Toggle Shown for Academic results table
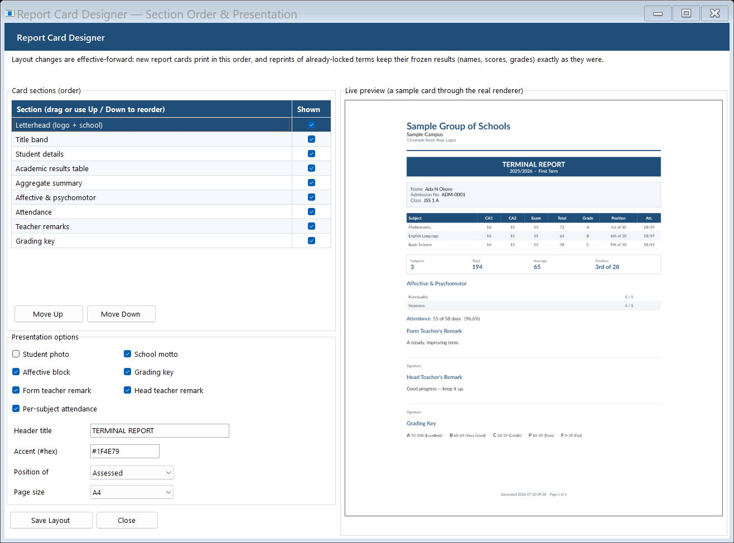 311,168
